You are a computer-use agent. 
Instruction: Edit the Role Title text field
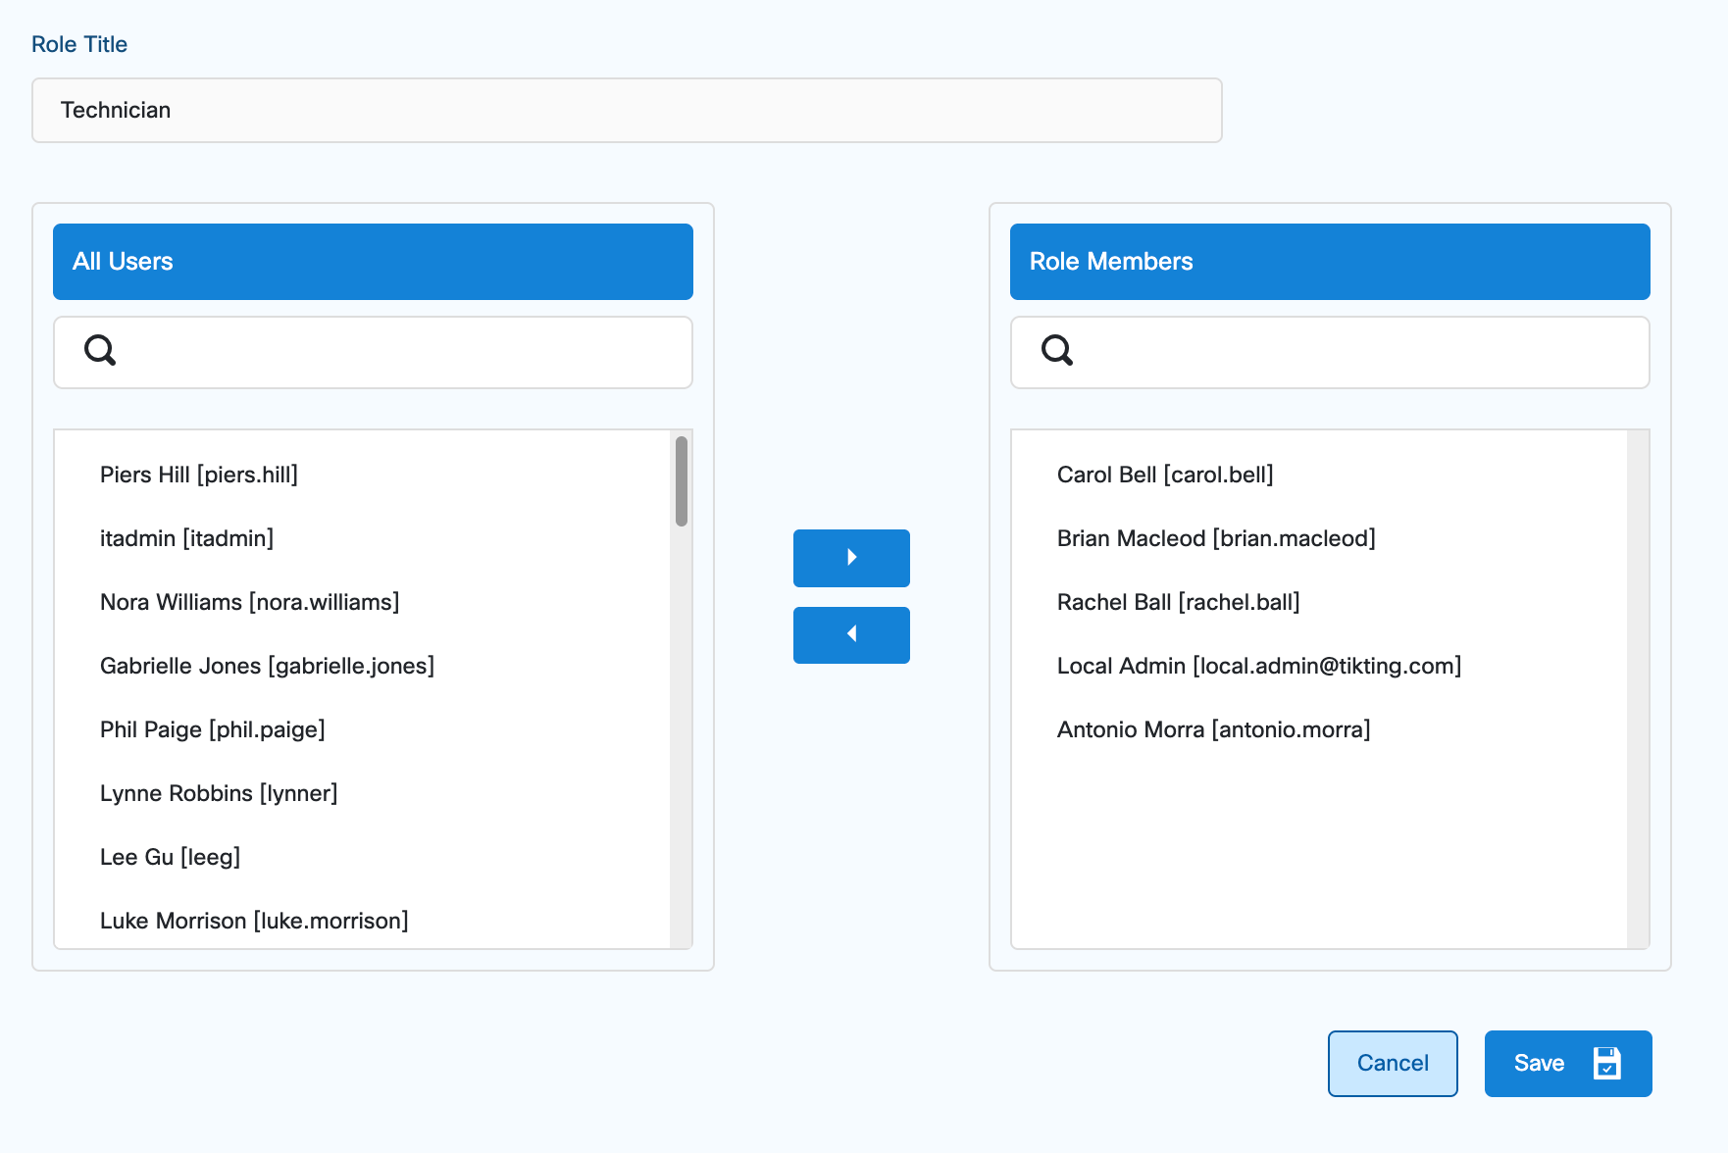click(x=627, y=111)
